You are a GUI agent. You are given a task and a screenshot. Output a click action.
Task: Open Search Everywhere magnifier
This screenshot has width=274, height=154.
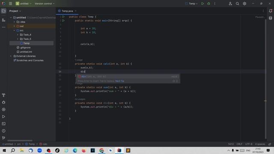[x=237, y=3]
